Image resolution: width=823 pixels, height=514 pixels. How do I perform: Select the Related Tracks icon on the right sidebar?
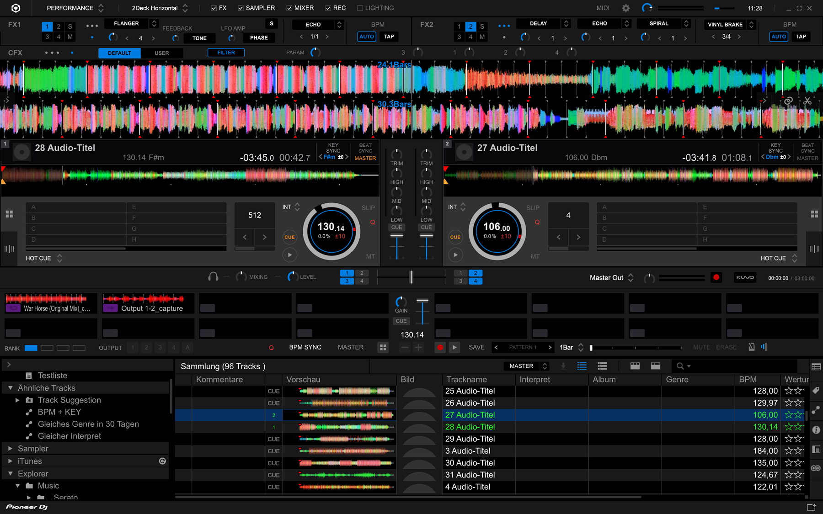tap(816, 410)
